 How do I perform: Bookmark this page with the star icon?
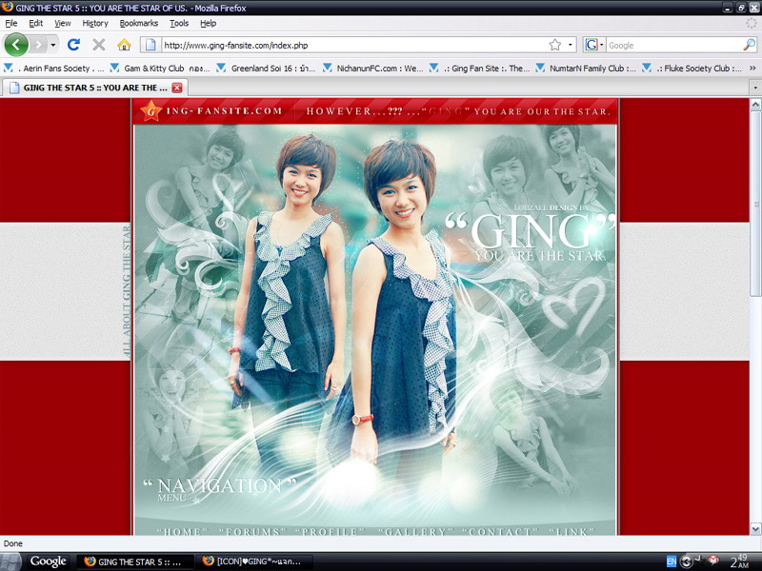[x=555, y=45]
